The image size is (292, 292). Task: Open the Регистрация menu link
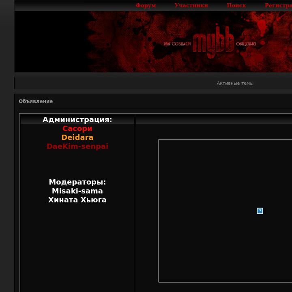(278, 5)
